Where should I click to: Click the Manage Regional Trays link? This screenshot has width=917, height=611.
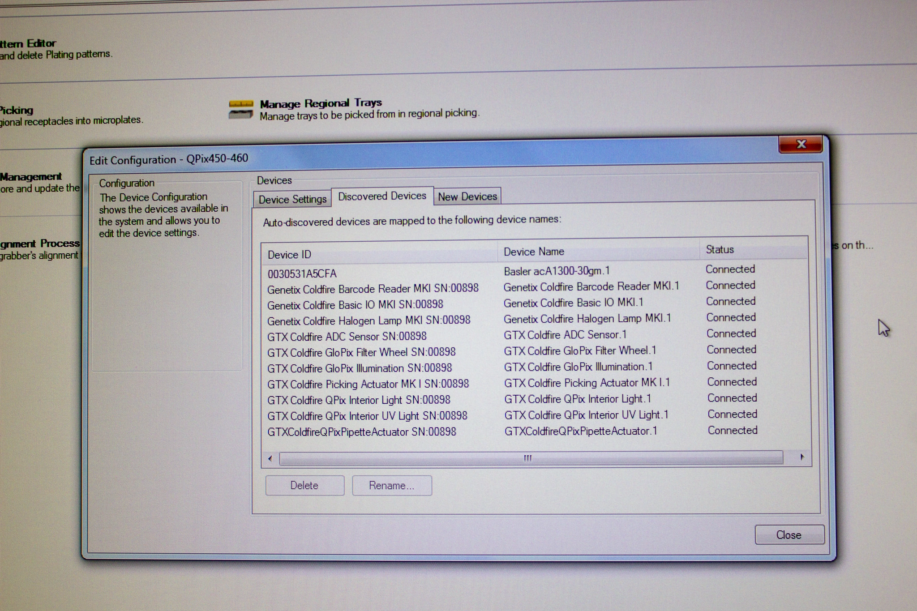pyautogui.click(x=321, y=103)
